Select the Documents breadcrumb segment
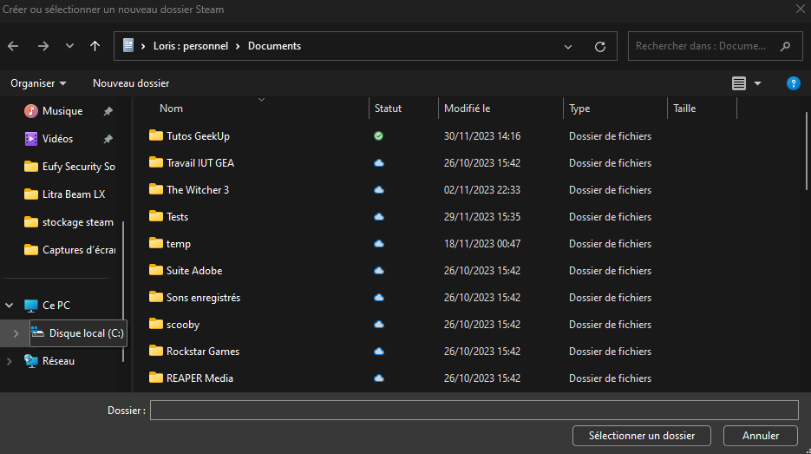Image resolution: width=811 pixels, height=454 pixels. (x=274, y=46)
